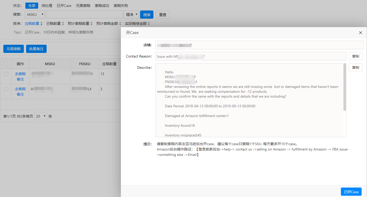The width and height of the screenshot is (367, 197).
Task: Click 去索赔 link in first row
Action: [20, 74]
